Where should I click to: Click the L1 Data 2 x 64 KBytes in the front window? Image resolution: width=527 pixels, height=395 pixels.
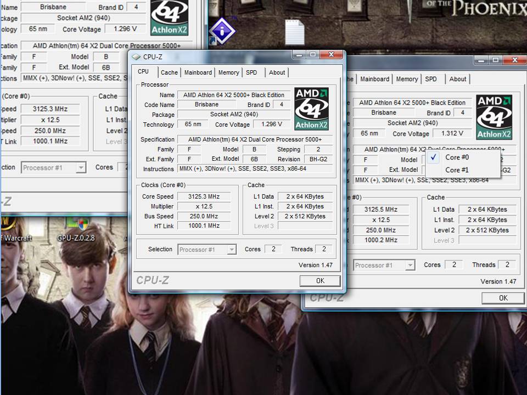(305, 196)
